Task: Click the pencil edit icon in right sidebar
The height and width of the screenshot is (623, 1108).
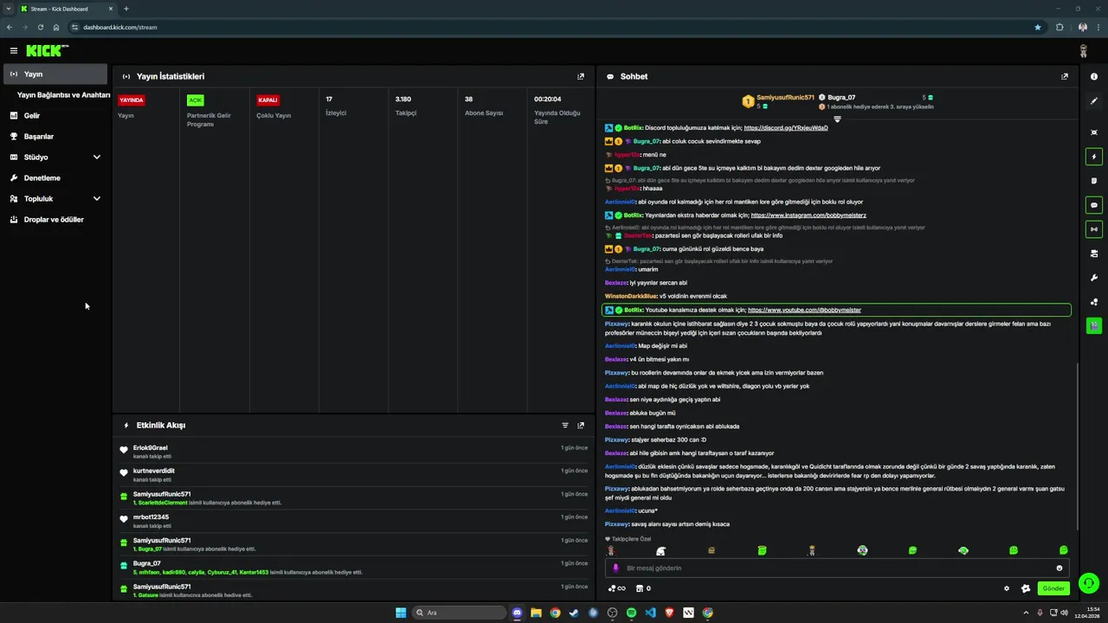Action: (1094, 101)
